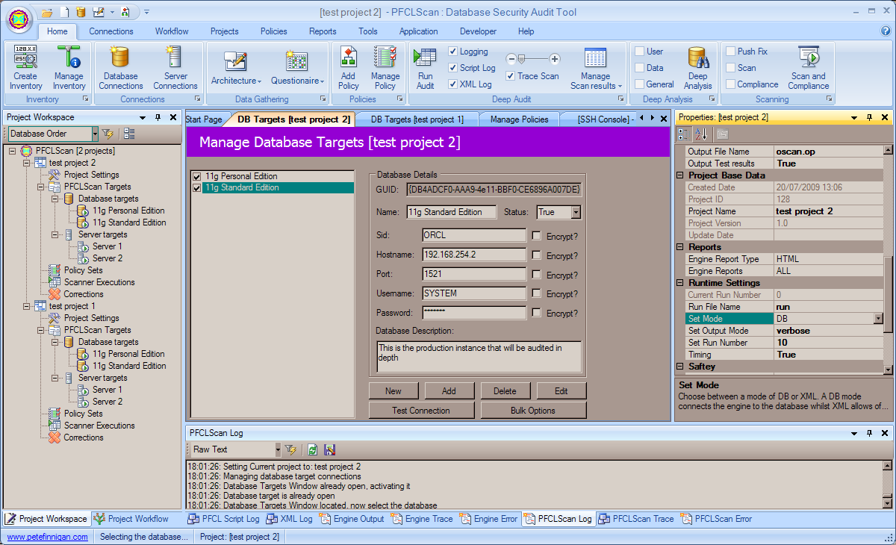Open Database Connections
The image size is (896, 545).
(120, 67)
